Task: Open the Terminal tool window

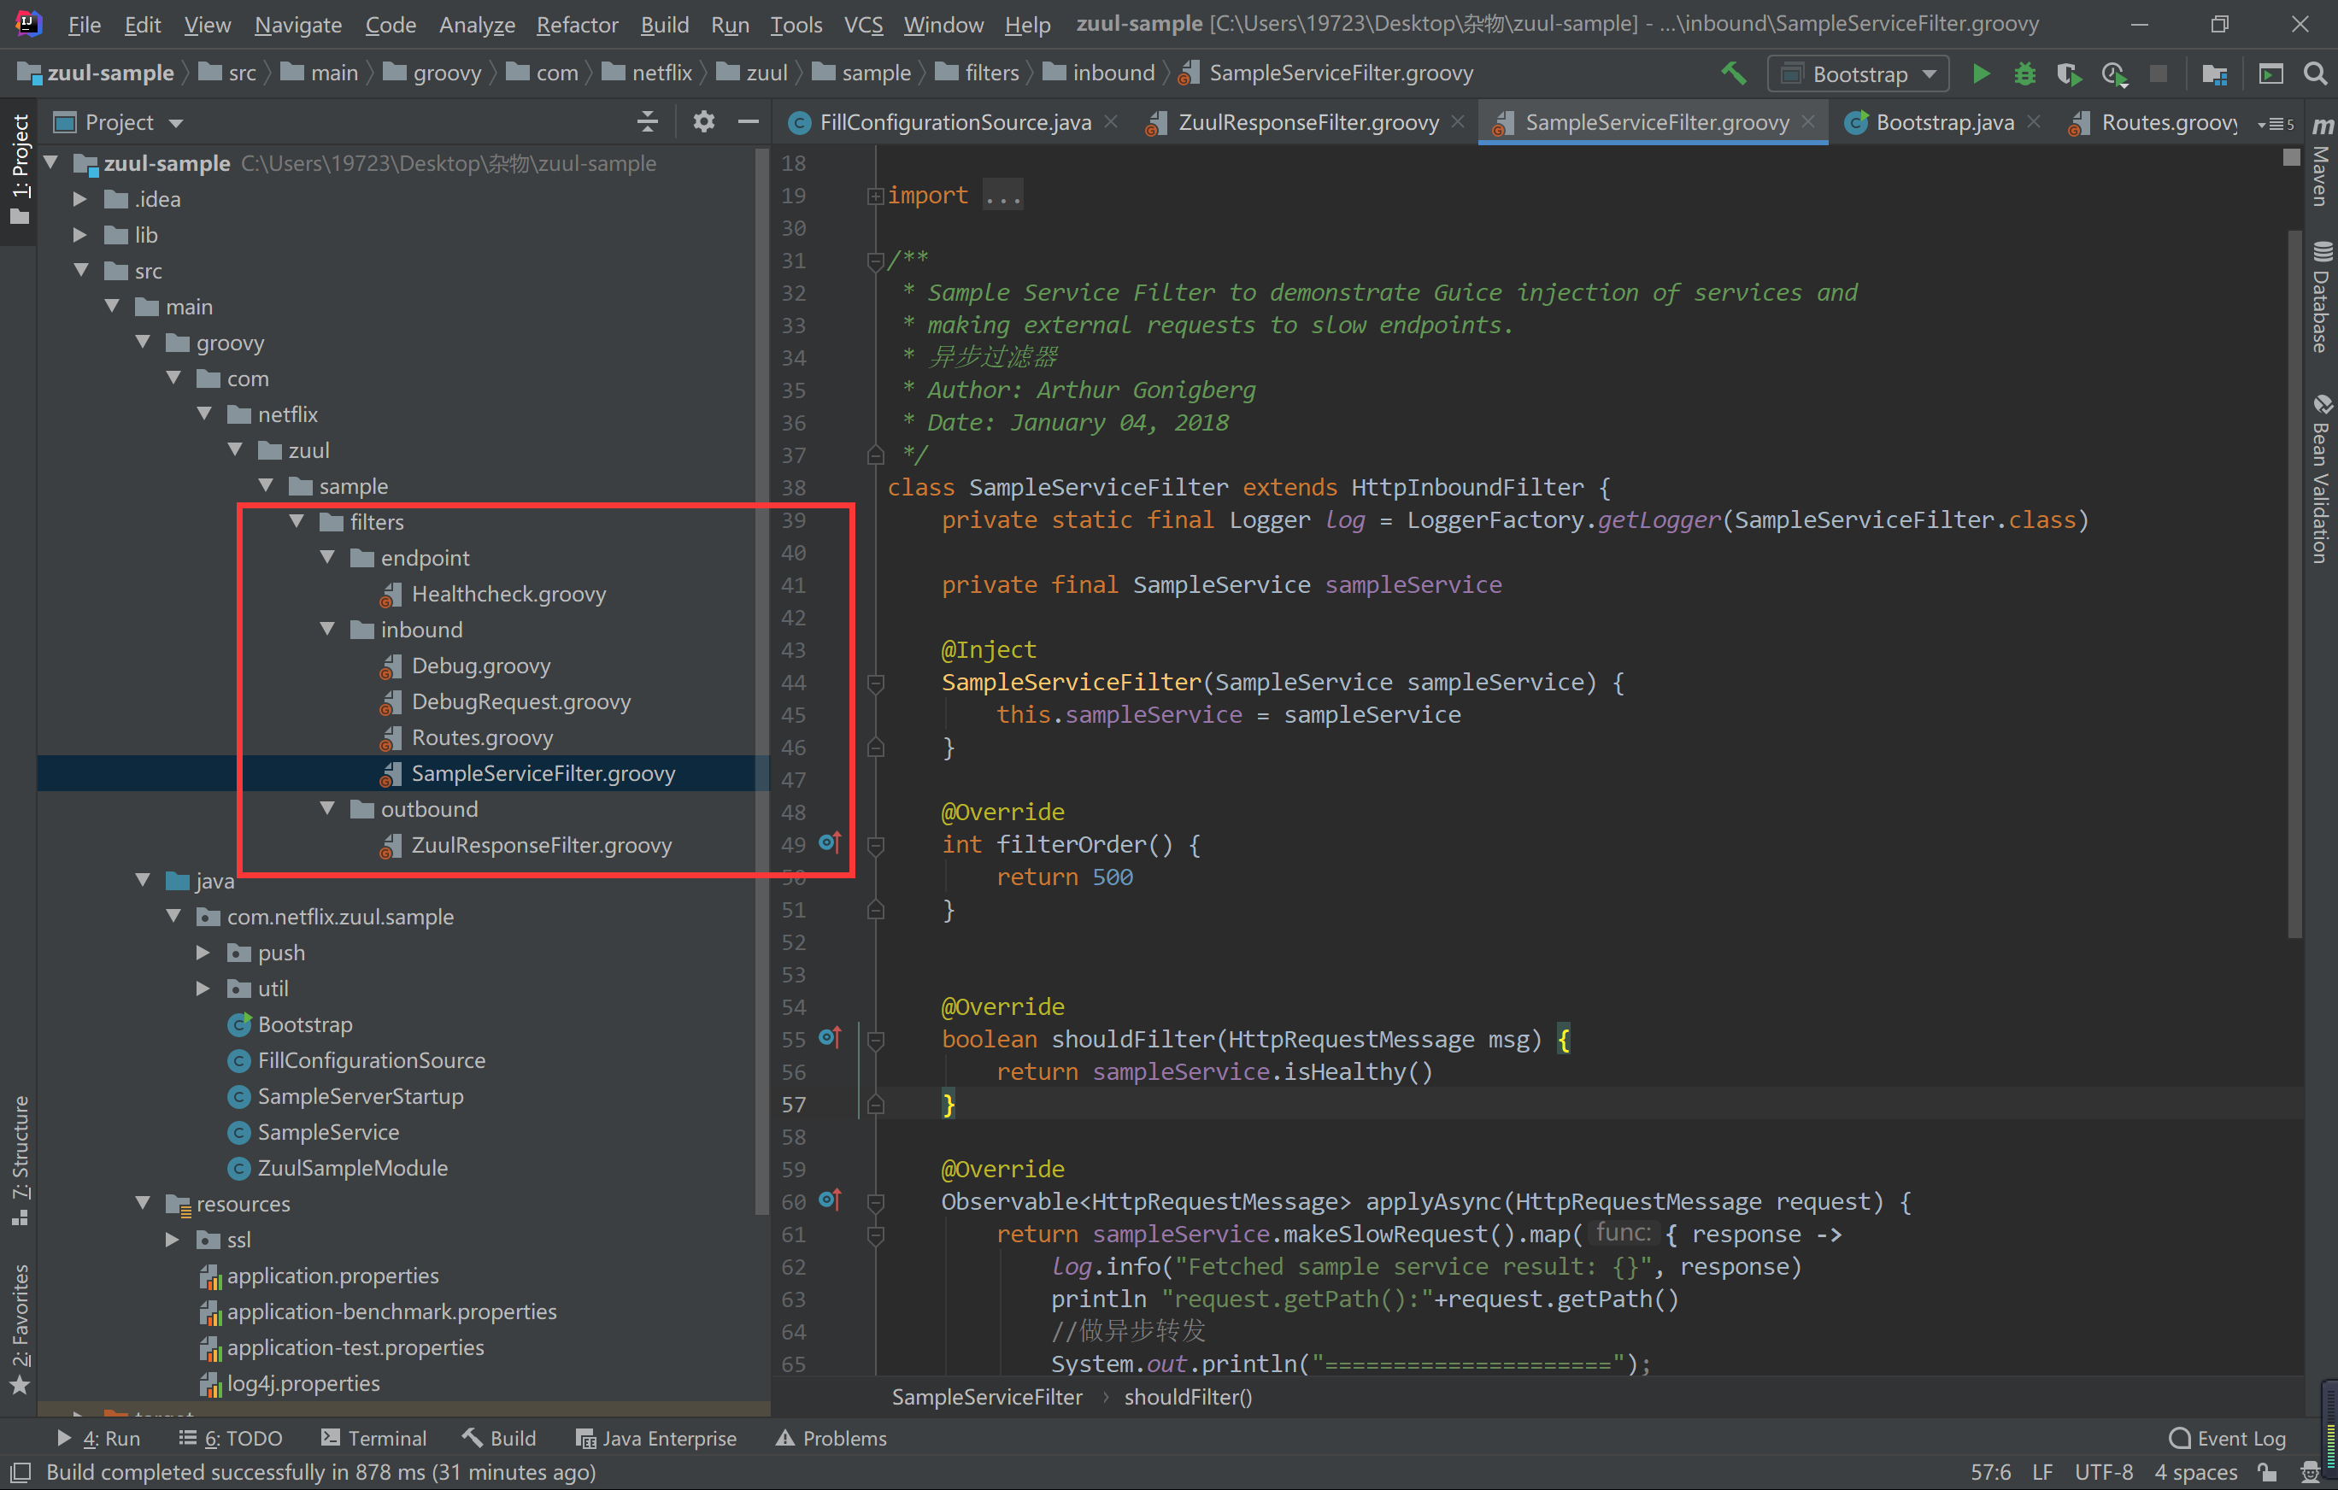Action: [x=373, y=1438]
